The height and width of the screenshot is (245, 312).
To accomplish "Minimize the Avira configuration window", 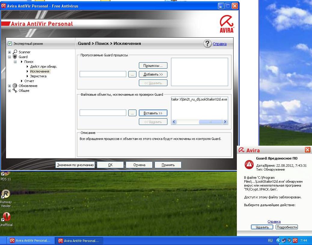I will (x=221, y=6).
